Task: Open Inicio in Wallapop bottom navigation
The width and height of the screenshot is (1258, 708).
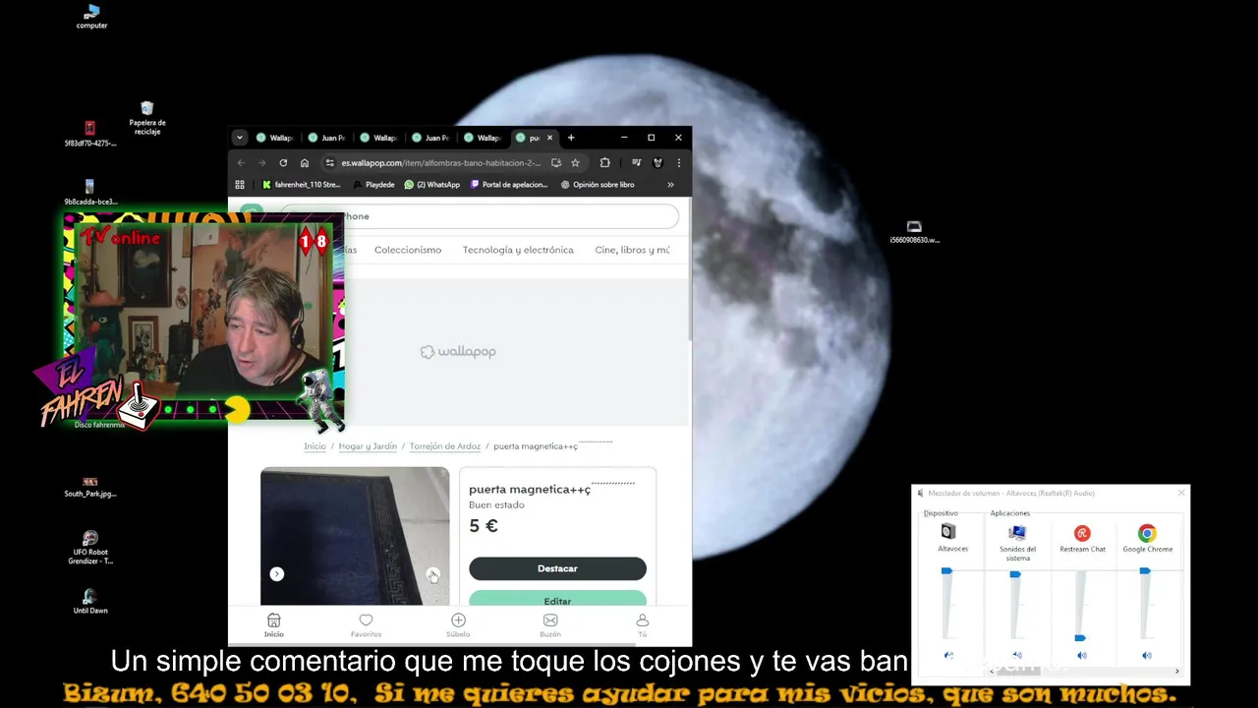Action: (x=273, y=625)
